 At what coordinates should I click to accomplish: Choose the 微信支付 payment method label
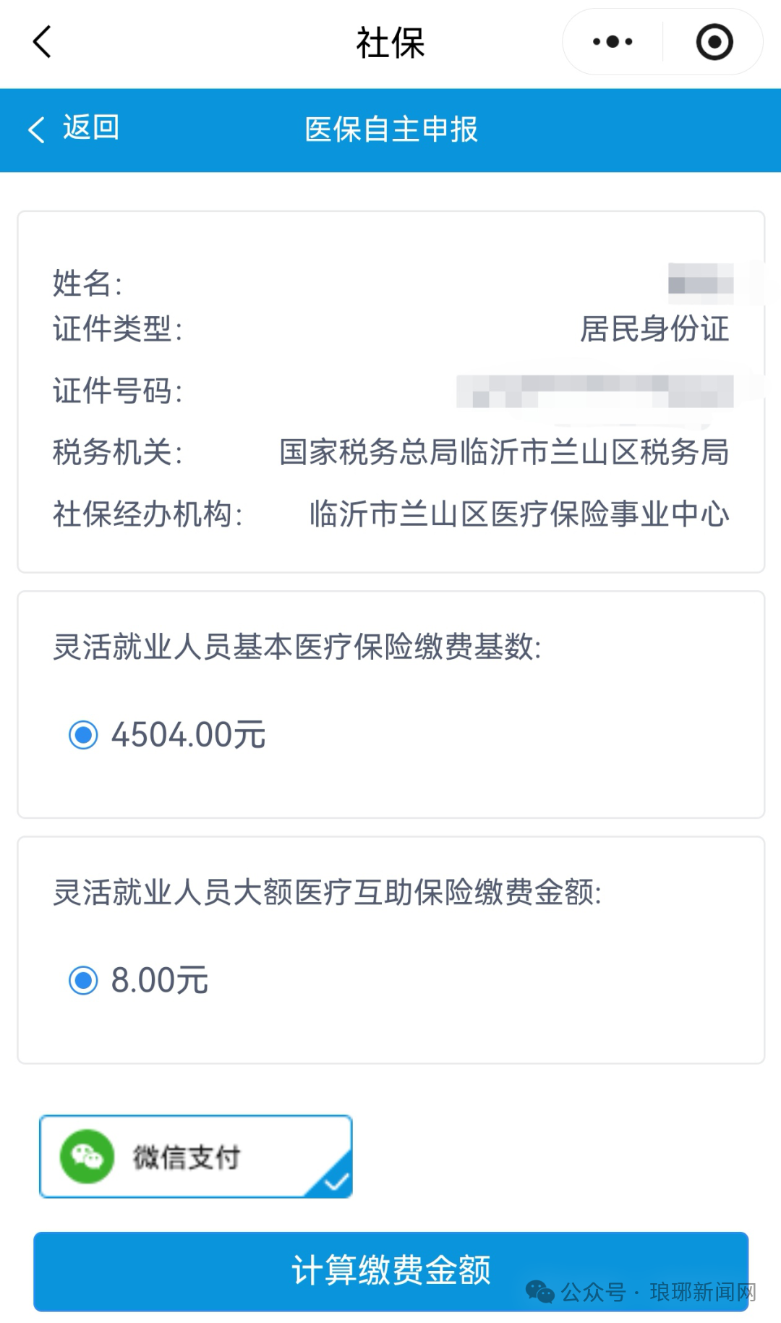coord(187,1157)
